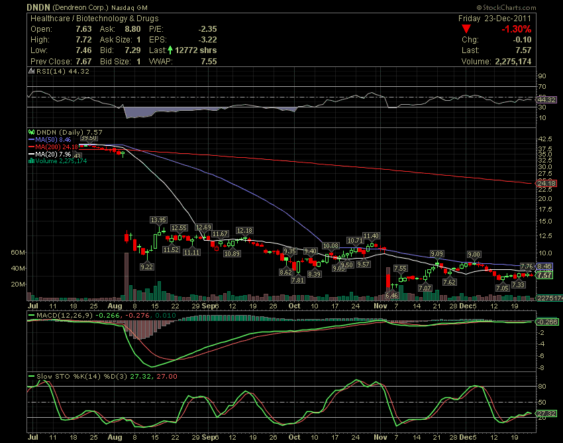Click the Chg value -0.10

[x=522, y=40]
